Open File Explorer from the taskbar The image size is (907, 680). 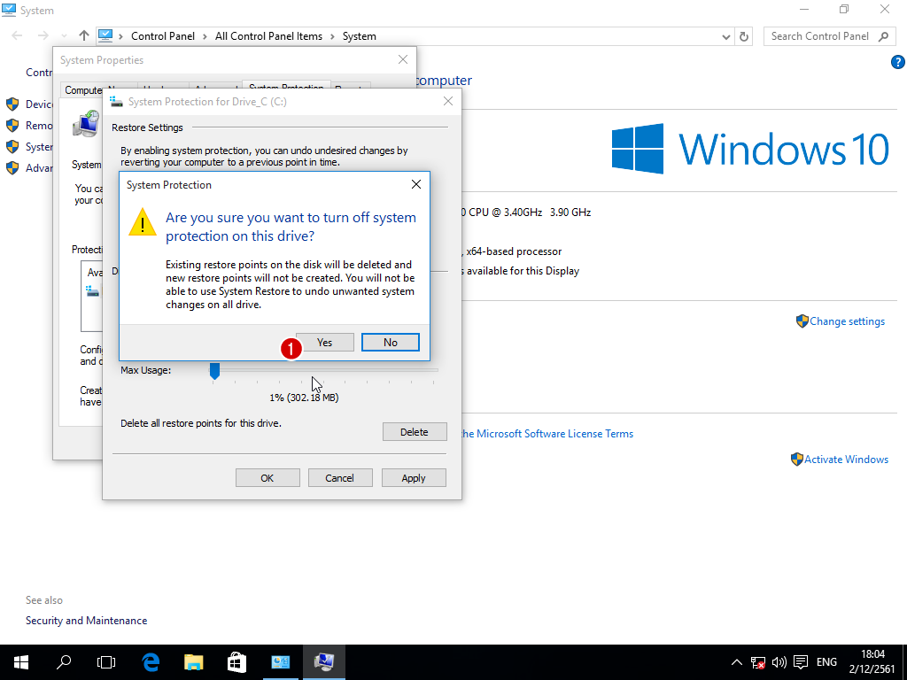click(x=194, y=662)
